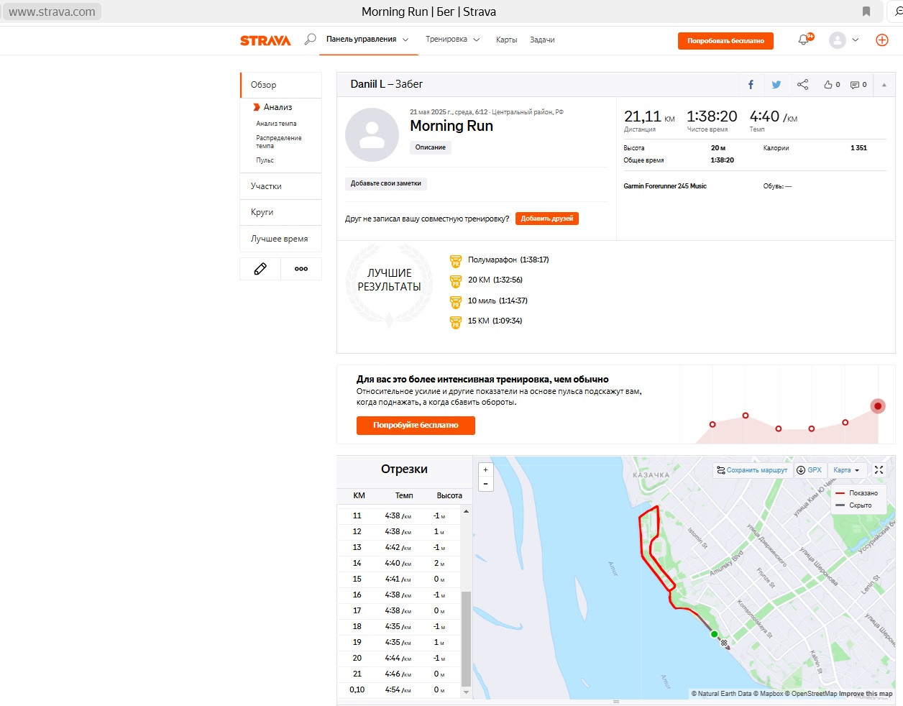Share the activity on Twitter
The image size is (903, 706).
pos(776,85)
